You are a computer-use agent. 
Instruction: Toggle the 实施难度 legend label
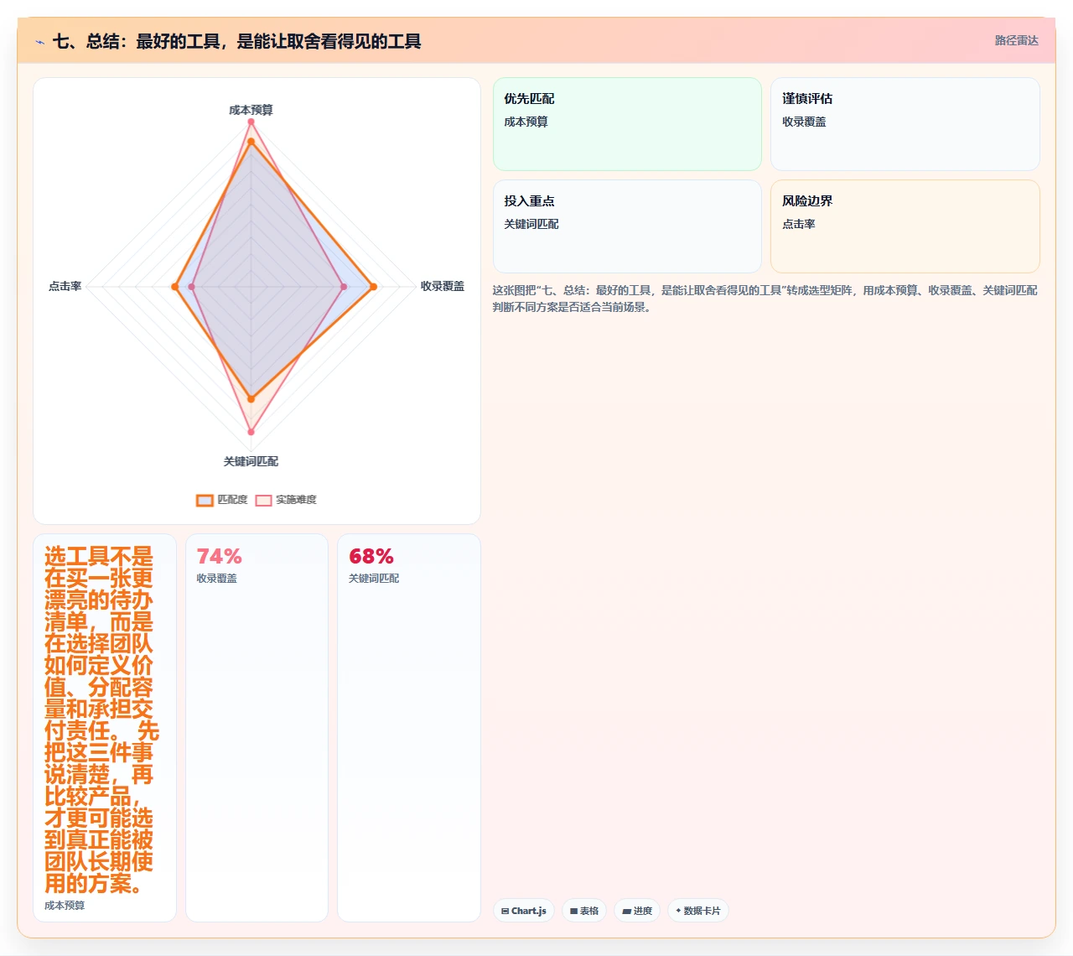pyautogui.click(x=296, y=500)
